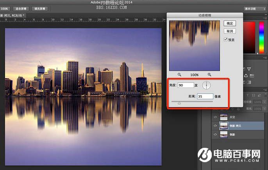
Task: Click the 适合屏幕 fit screen button
Action: [21, 9]
